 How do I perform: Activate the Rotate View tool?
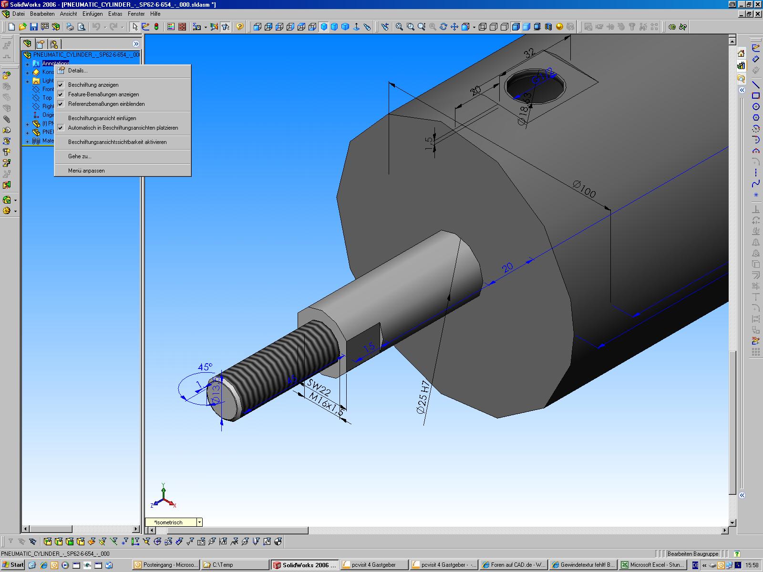(x=443, y=27)
